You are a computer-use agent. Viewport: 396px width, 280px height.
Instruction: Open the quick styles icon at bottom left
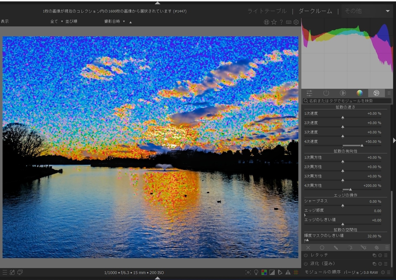click(12, 272)
